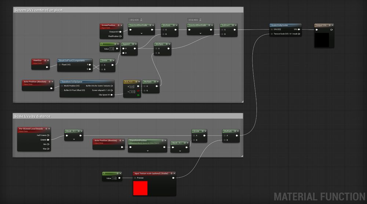Click the Preview input pin on Input Texture scale
The image size is (367, 204).
[x=135, y=178]
